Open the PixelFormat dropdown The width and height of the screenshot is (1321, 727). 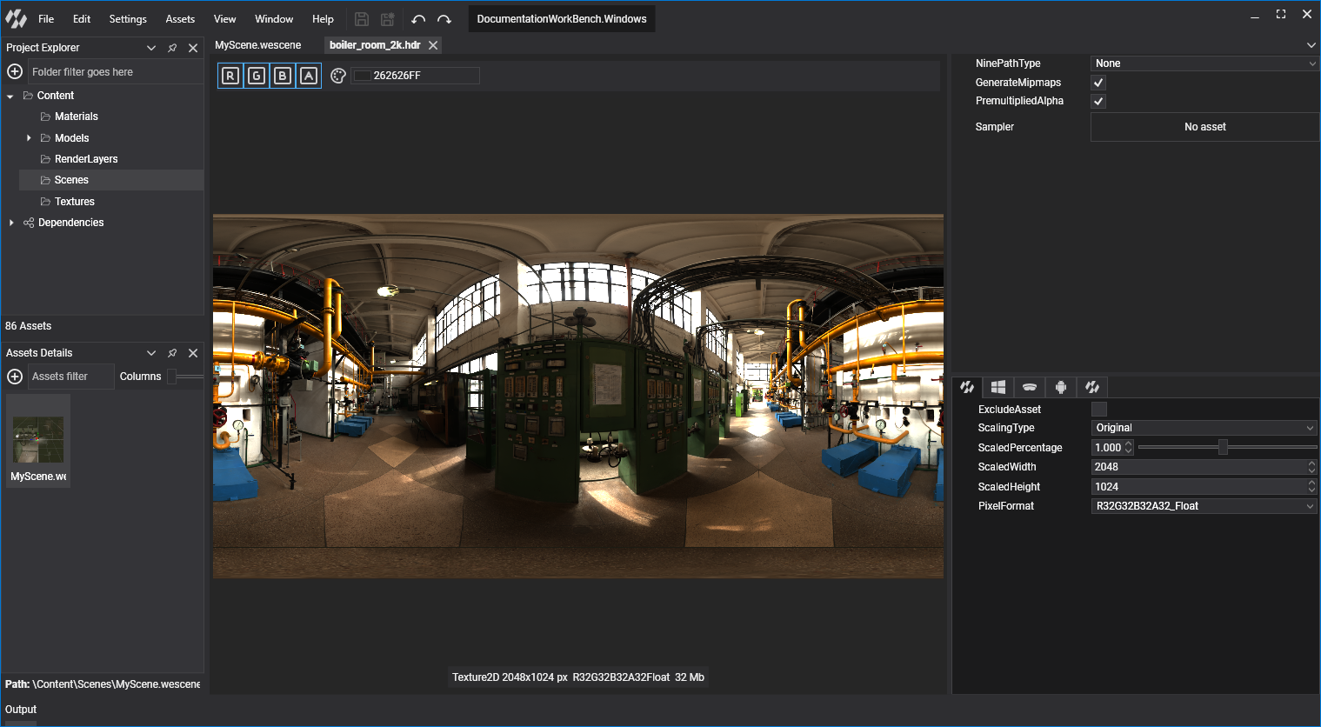click(1204, 506)
